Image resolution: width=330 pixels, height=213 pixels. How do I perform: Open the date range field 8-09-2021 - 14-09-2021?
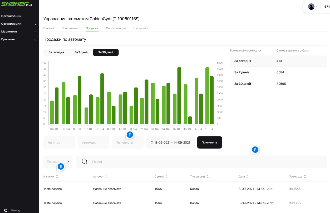170,143
